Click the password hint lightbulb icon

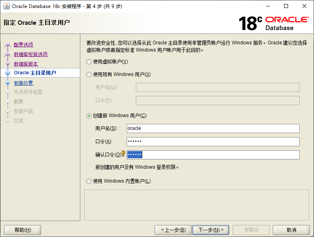(123, 153)
